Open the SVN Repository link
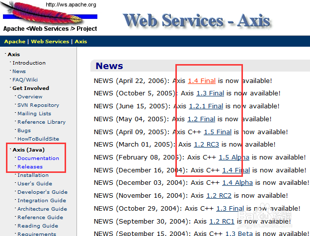The width and height of the screenshot is (310, 236). pyautogui.click(x=38, y=105)
